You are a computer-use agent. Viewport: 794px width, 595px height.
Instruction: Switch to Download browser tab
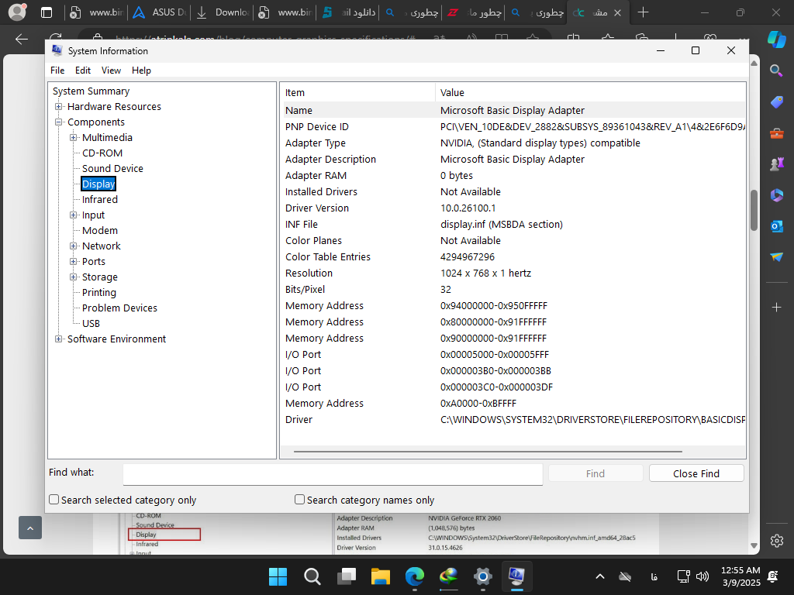pos(222,12)
